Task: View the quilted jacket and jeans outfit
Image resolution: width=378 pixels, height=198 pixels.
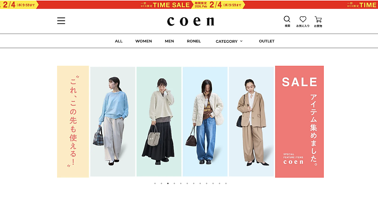Action: 205,122
